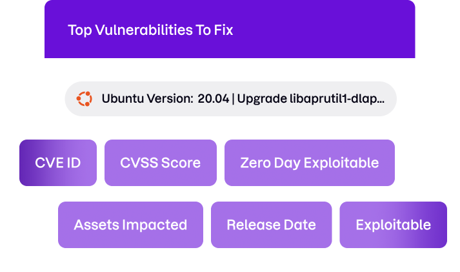Image resolution: width=460 pixels, height=272 pixels.
Task: Open the Ubuntu vulnerability recommendation pill
Action: (x=230, y=99)
